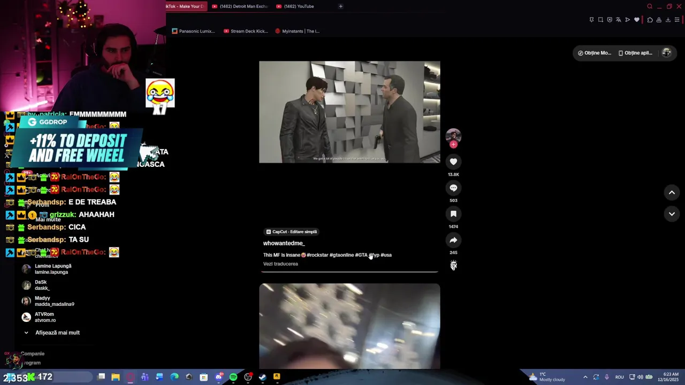Expand the Afișează mai mult list

pos(51,333)
